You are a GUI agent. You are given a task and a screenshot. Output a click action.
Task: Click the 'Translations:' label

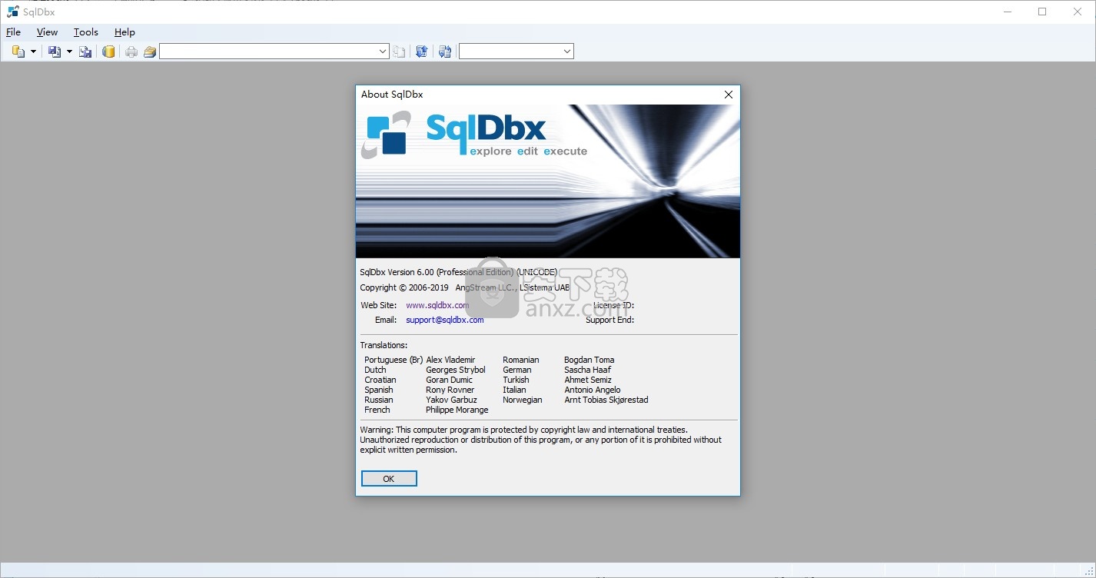[384, 345]
